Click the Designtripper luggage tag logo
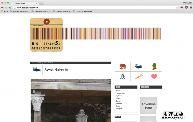The width and height of the screenshot is (193, 122). point(47,35)
